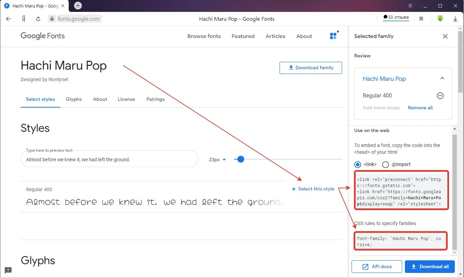
Task: Open Featured in navigation
Action: [243, 36]
